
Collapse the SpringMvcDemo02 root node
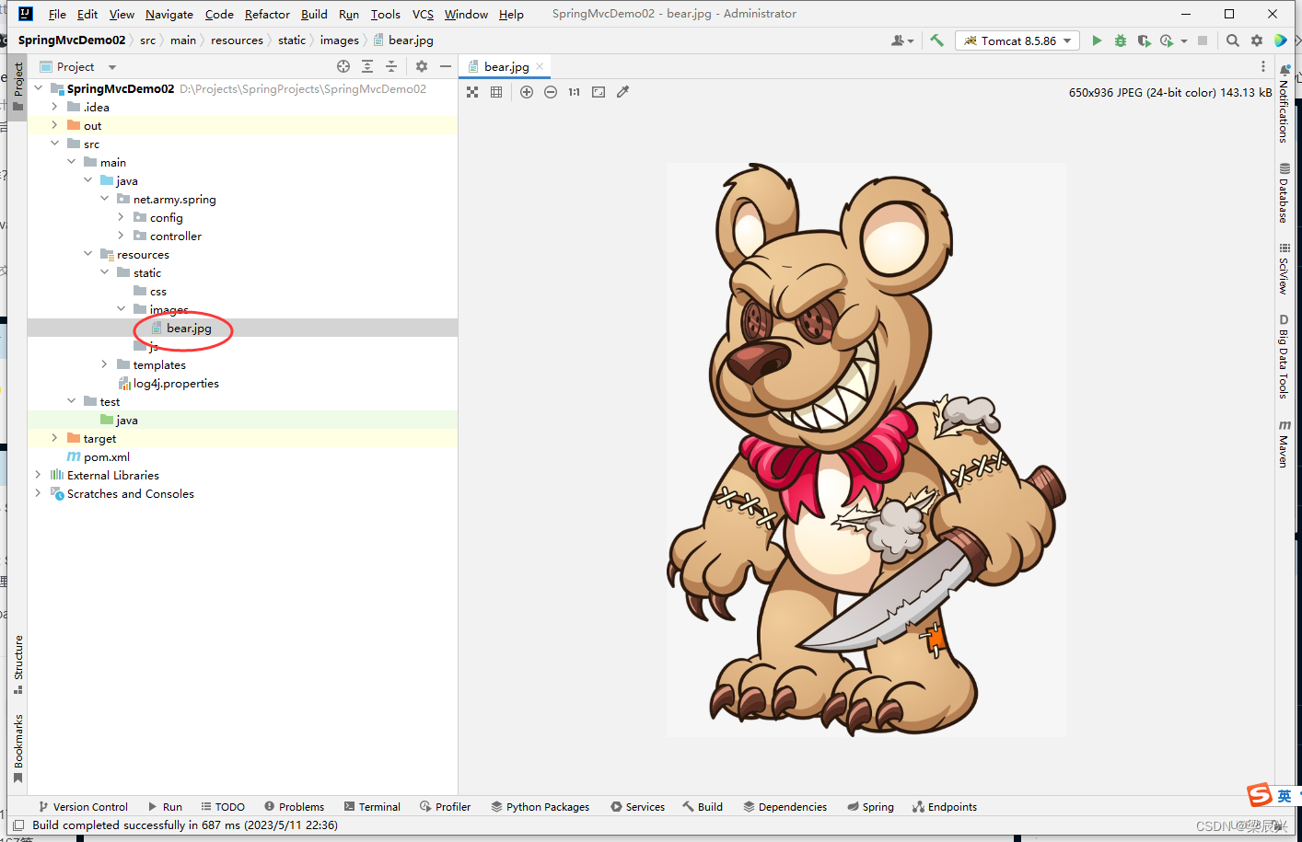pos(39,88)
